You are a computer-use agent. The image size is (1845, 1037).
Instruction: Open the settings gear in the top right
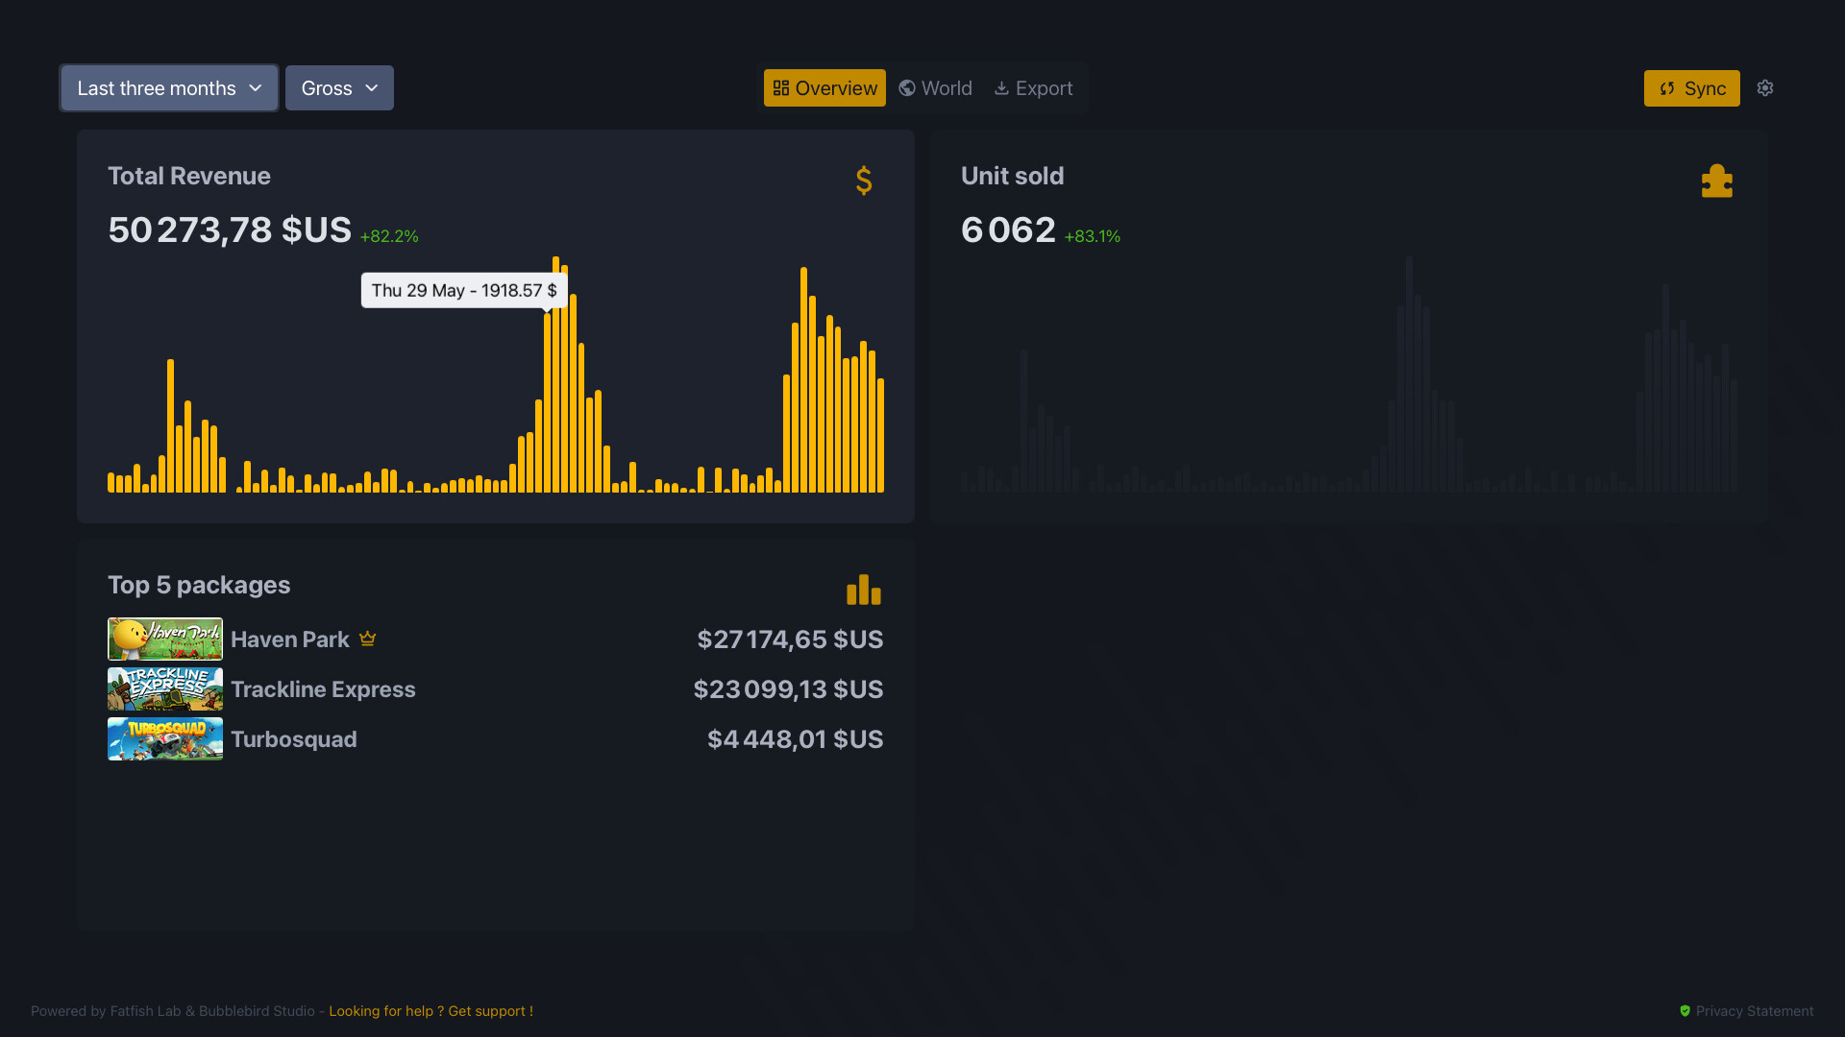[x=1766, y=87]
